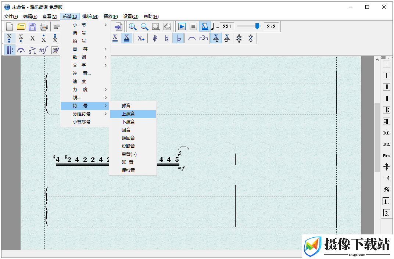
Task: Click the tempo value field 231
Action: (x=227, y=26)
